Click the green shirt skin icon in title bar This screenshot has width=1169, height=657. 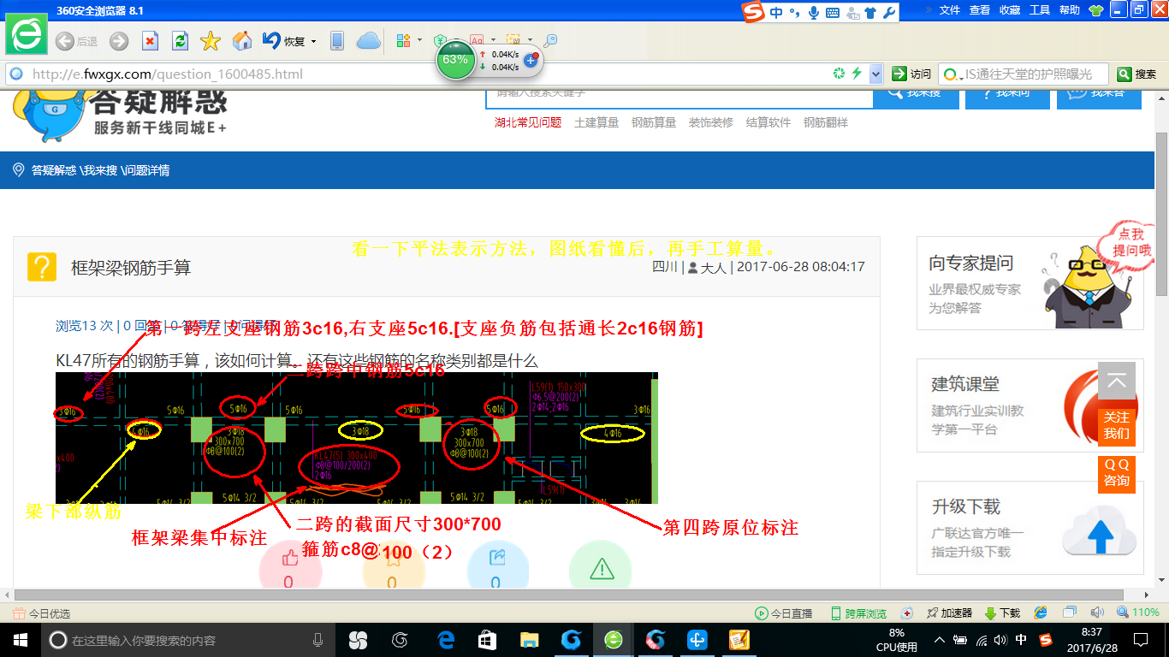coord(1096,10)
